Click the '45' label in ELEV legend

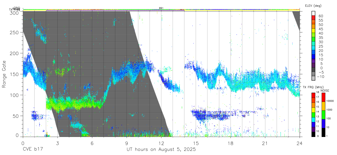[320, 29]
